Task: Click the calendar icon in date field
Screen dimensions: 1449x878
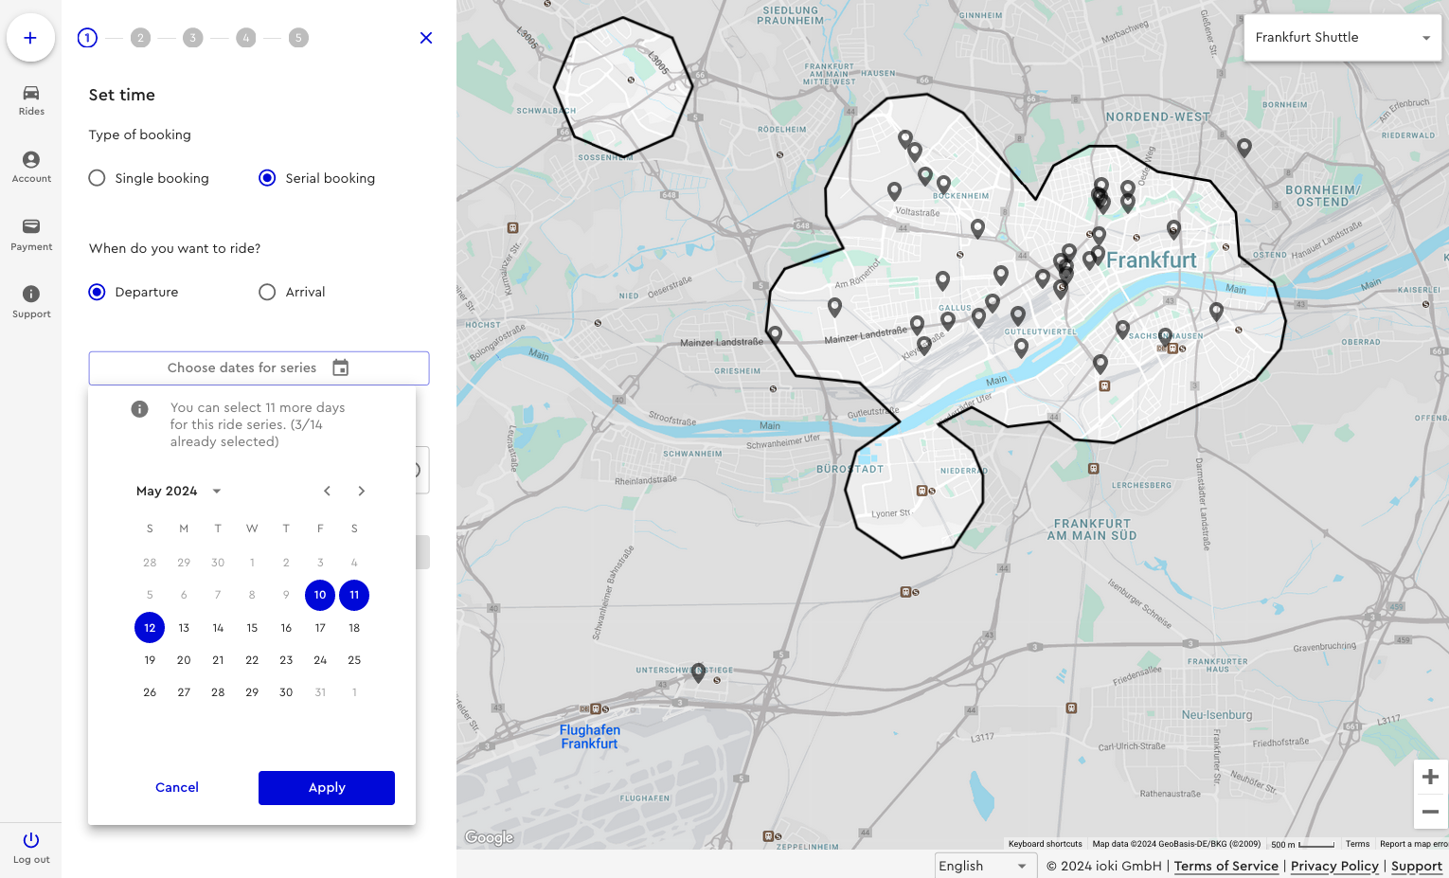Action: coord(341,367)
